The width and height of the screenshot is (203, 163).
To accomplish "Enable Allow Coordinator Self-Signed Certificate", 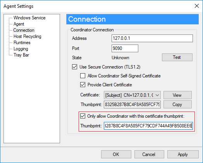I will point(83,75).
